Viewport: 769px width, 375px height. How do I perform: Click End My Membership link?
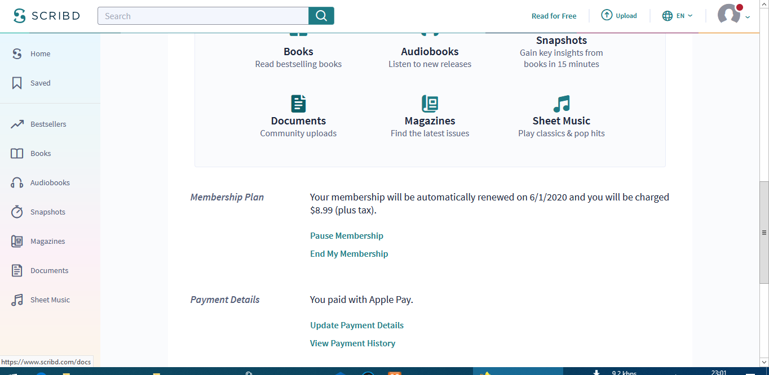(x=349, y=253)
